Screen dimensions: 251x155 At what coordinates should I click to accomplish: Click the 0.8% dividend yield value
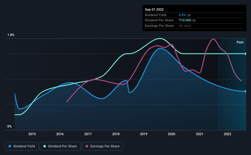[x=182, y=15]
